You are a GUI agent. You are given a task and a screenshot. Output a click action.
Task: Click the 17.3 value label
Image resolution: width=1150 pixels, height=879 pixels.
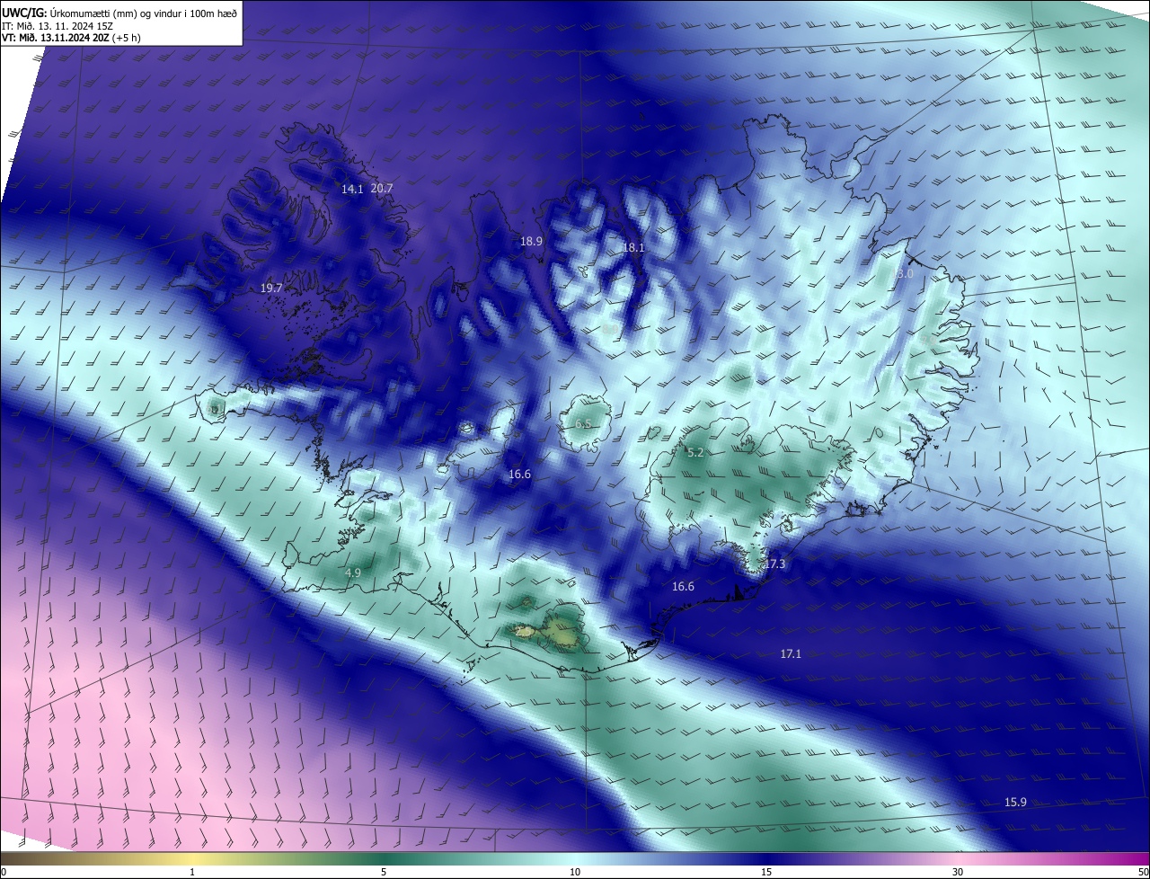(774, 564)
